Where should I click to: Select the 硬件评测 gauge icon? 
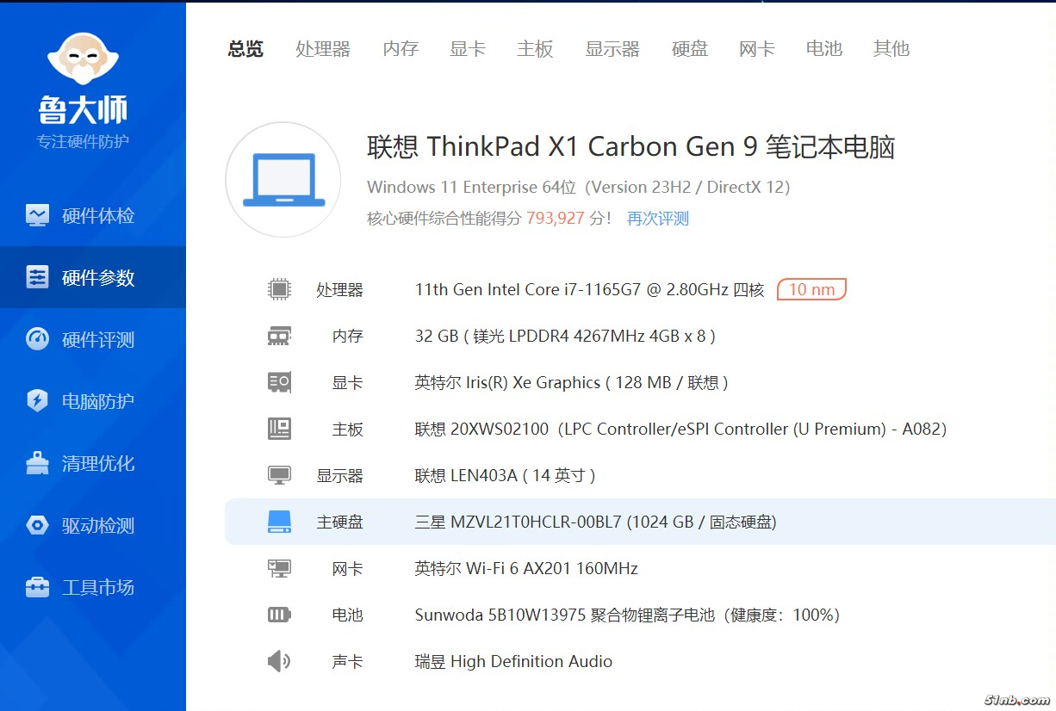pos(38,339)
